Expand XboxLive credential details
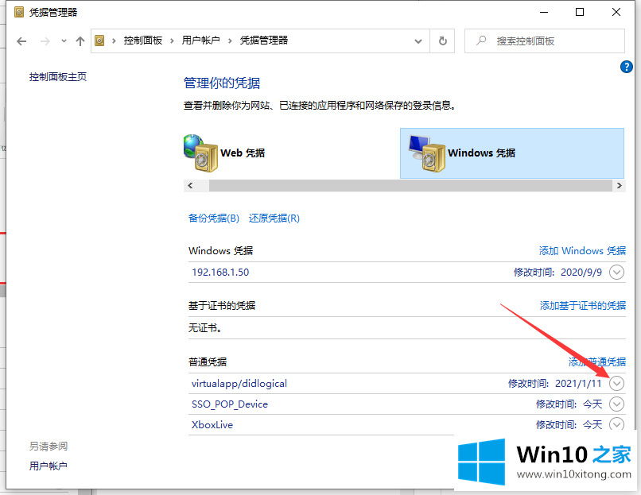Screen dimensions: 641x495 click(x=616, y=423)
